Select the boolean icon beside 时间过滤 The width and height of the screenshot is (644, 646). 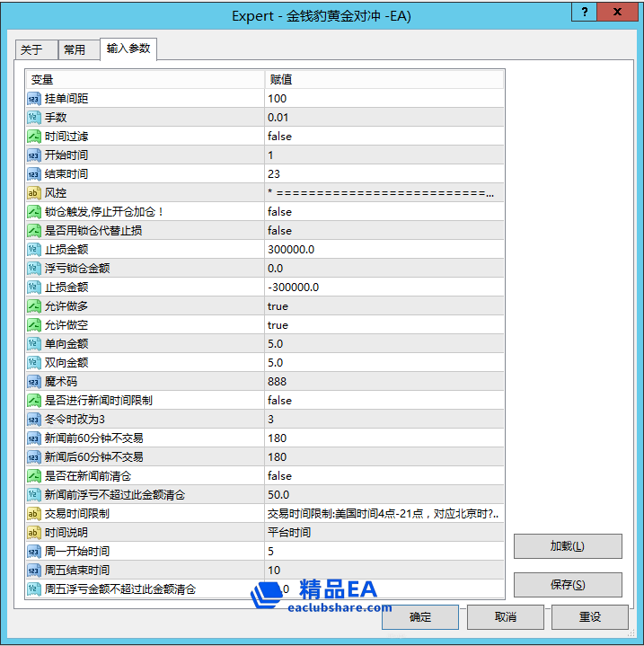pos(33,137)
